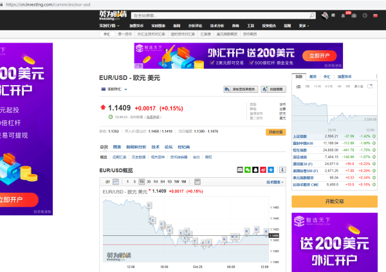This screenshot has width=386, height=272.
Task: Click the last 'N' news marker on the chart
Action: 266,231
